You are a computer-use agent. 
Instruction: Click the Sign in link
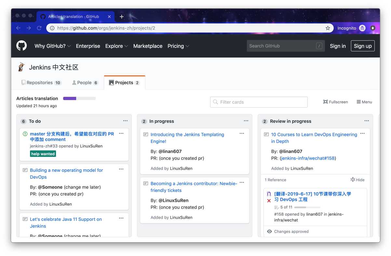[338, 46]
